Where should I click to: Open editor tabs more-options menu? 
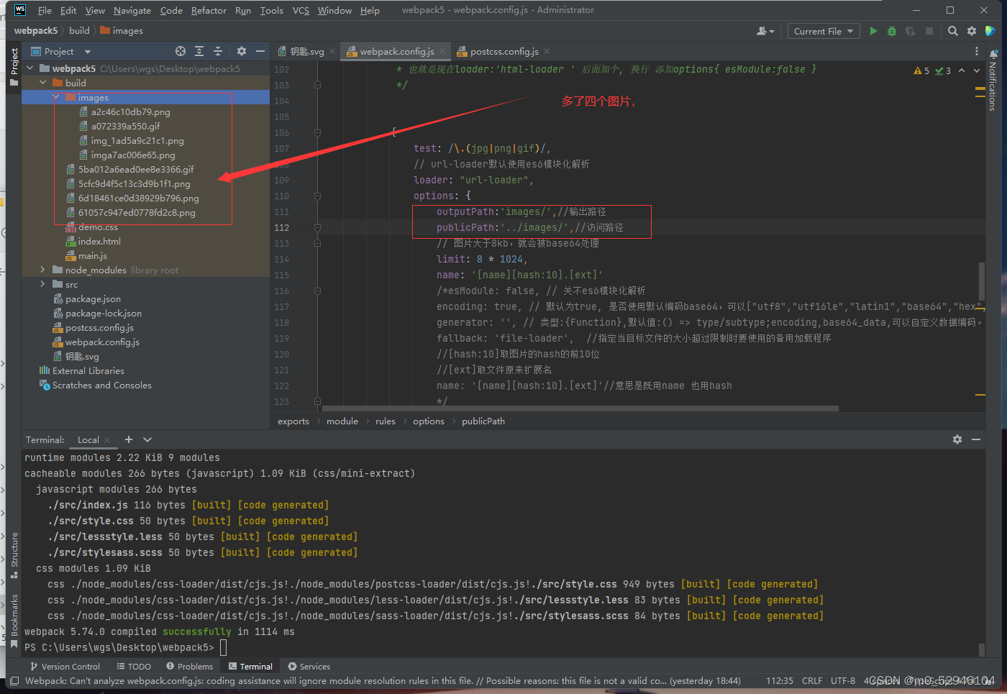[x=976, y=51]
